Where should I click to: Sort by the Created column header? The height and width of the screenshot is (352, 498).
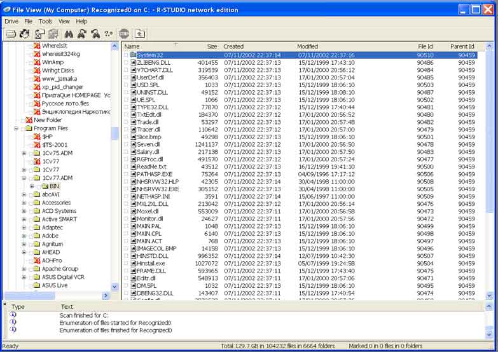258,46
